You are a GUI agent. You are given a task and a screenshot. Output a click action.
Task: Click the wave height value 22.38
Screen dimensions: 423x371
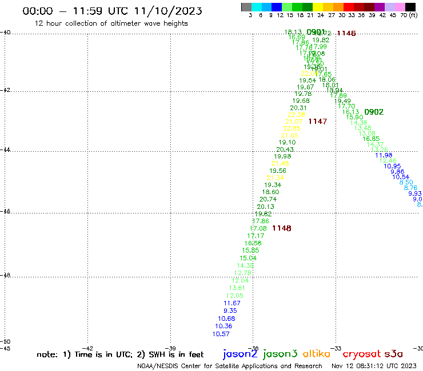(x=296, y=115)
